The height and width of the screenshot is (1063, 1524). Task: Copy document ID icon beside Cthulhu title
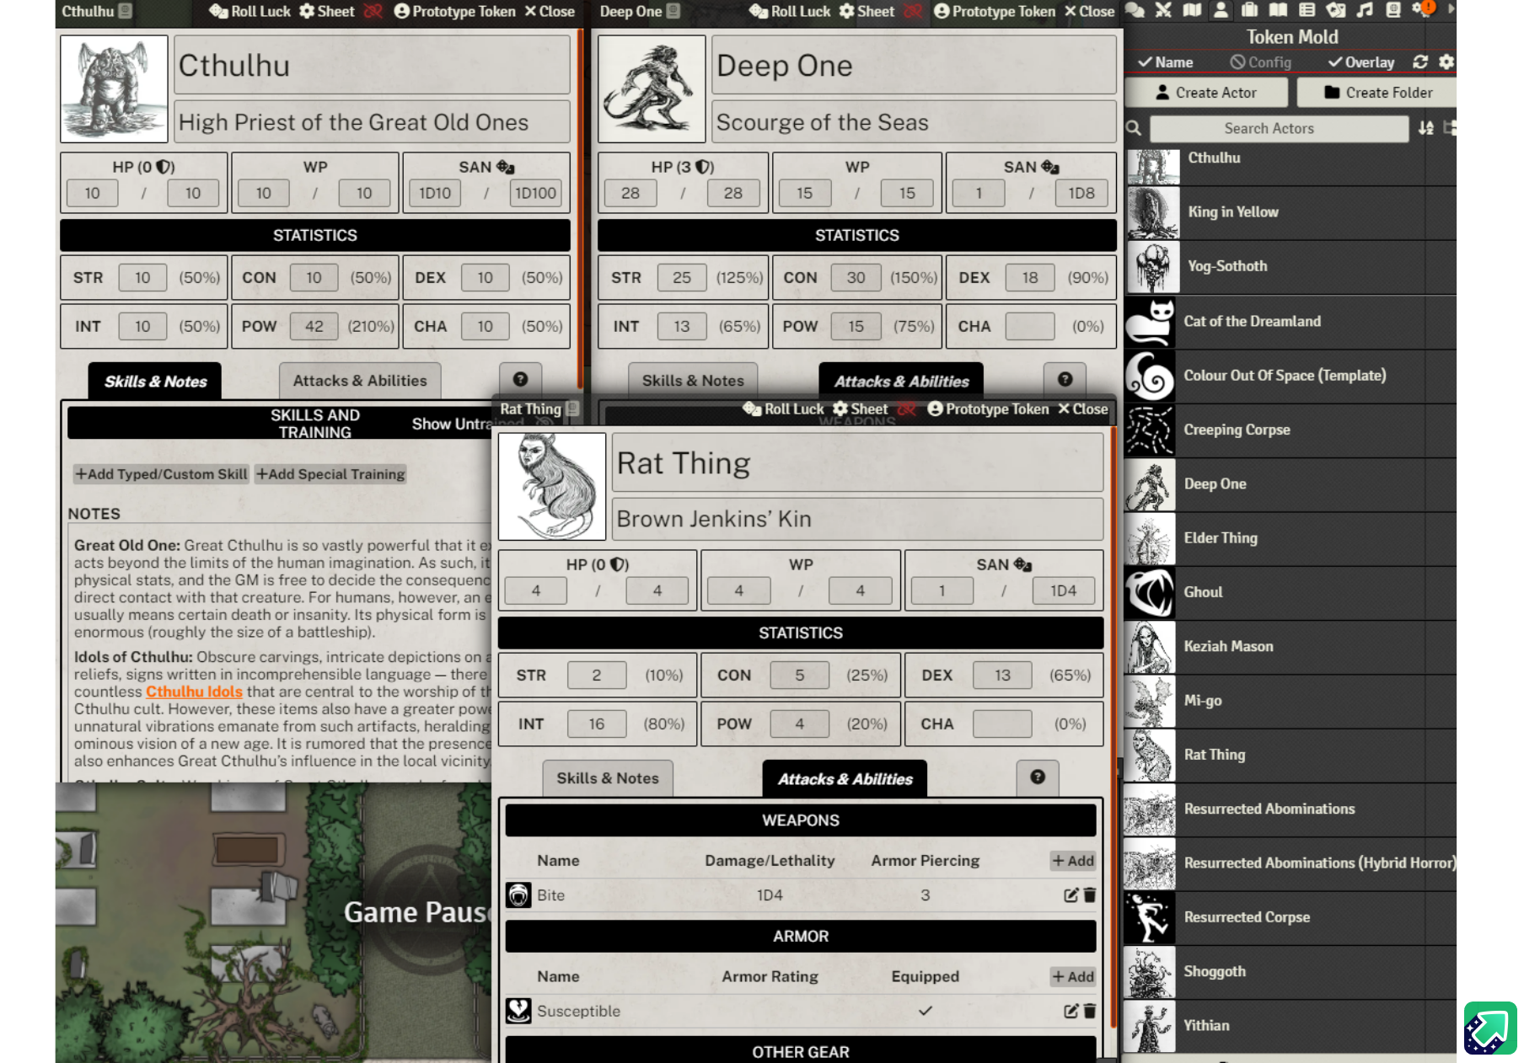click(126, 11)
